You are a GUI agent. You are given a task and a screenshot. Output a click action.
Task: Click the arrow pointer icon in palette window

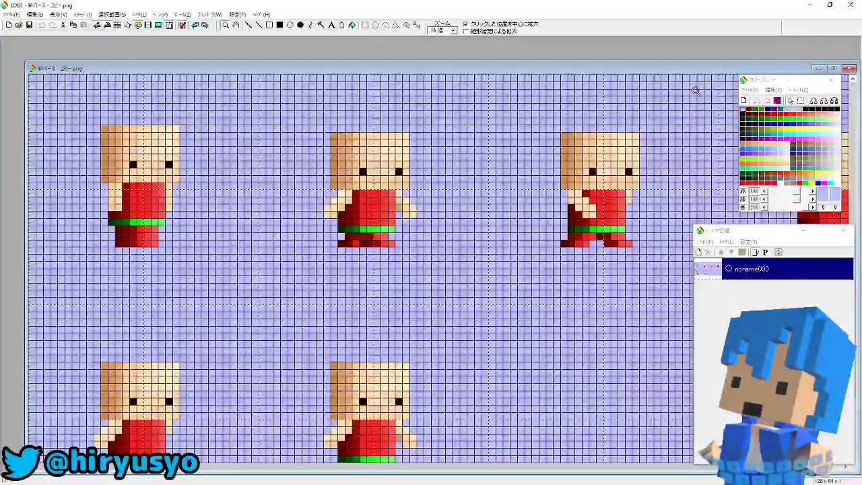click(x=791, y=100)
